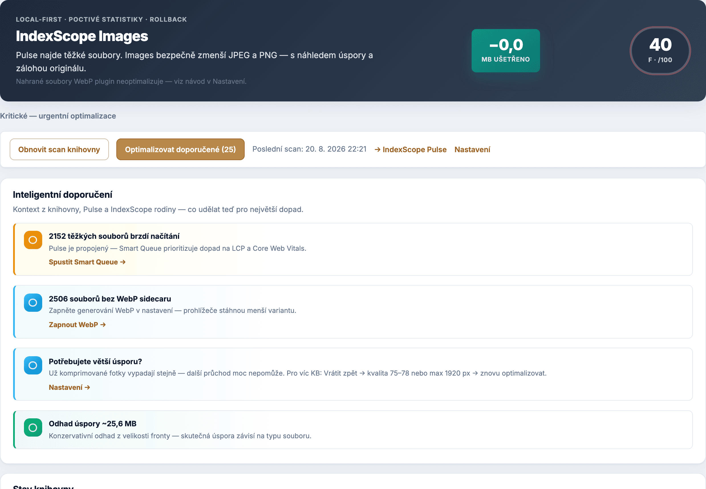Screen dimensions: 706x489
Task: Click the MB UŠETŘENO savings badge
Action: pos(506,50)
